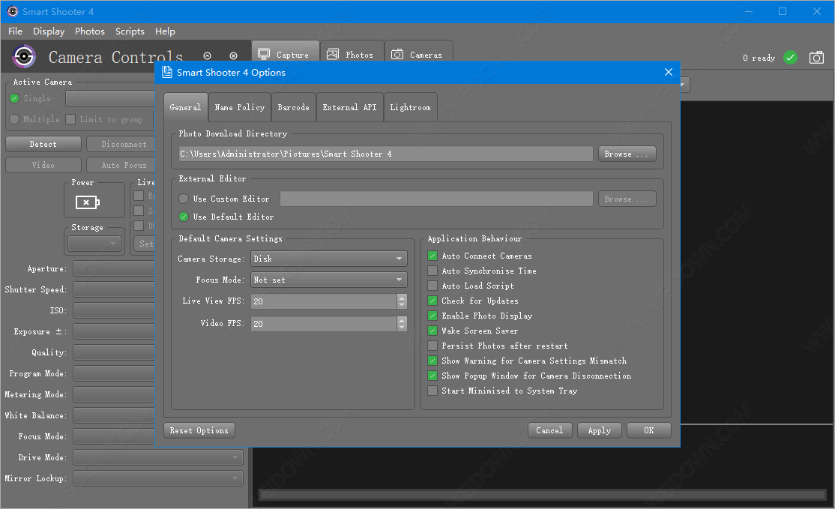Open the Mirror Lockup dropdown

pos(158,478)
